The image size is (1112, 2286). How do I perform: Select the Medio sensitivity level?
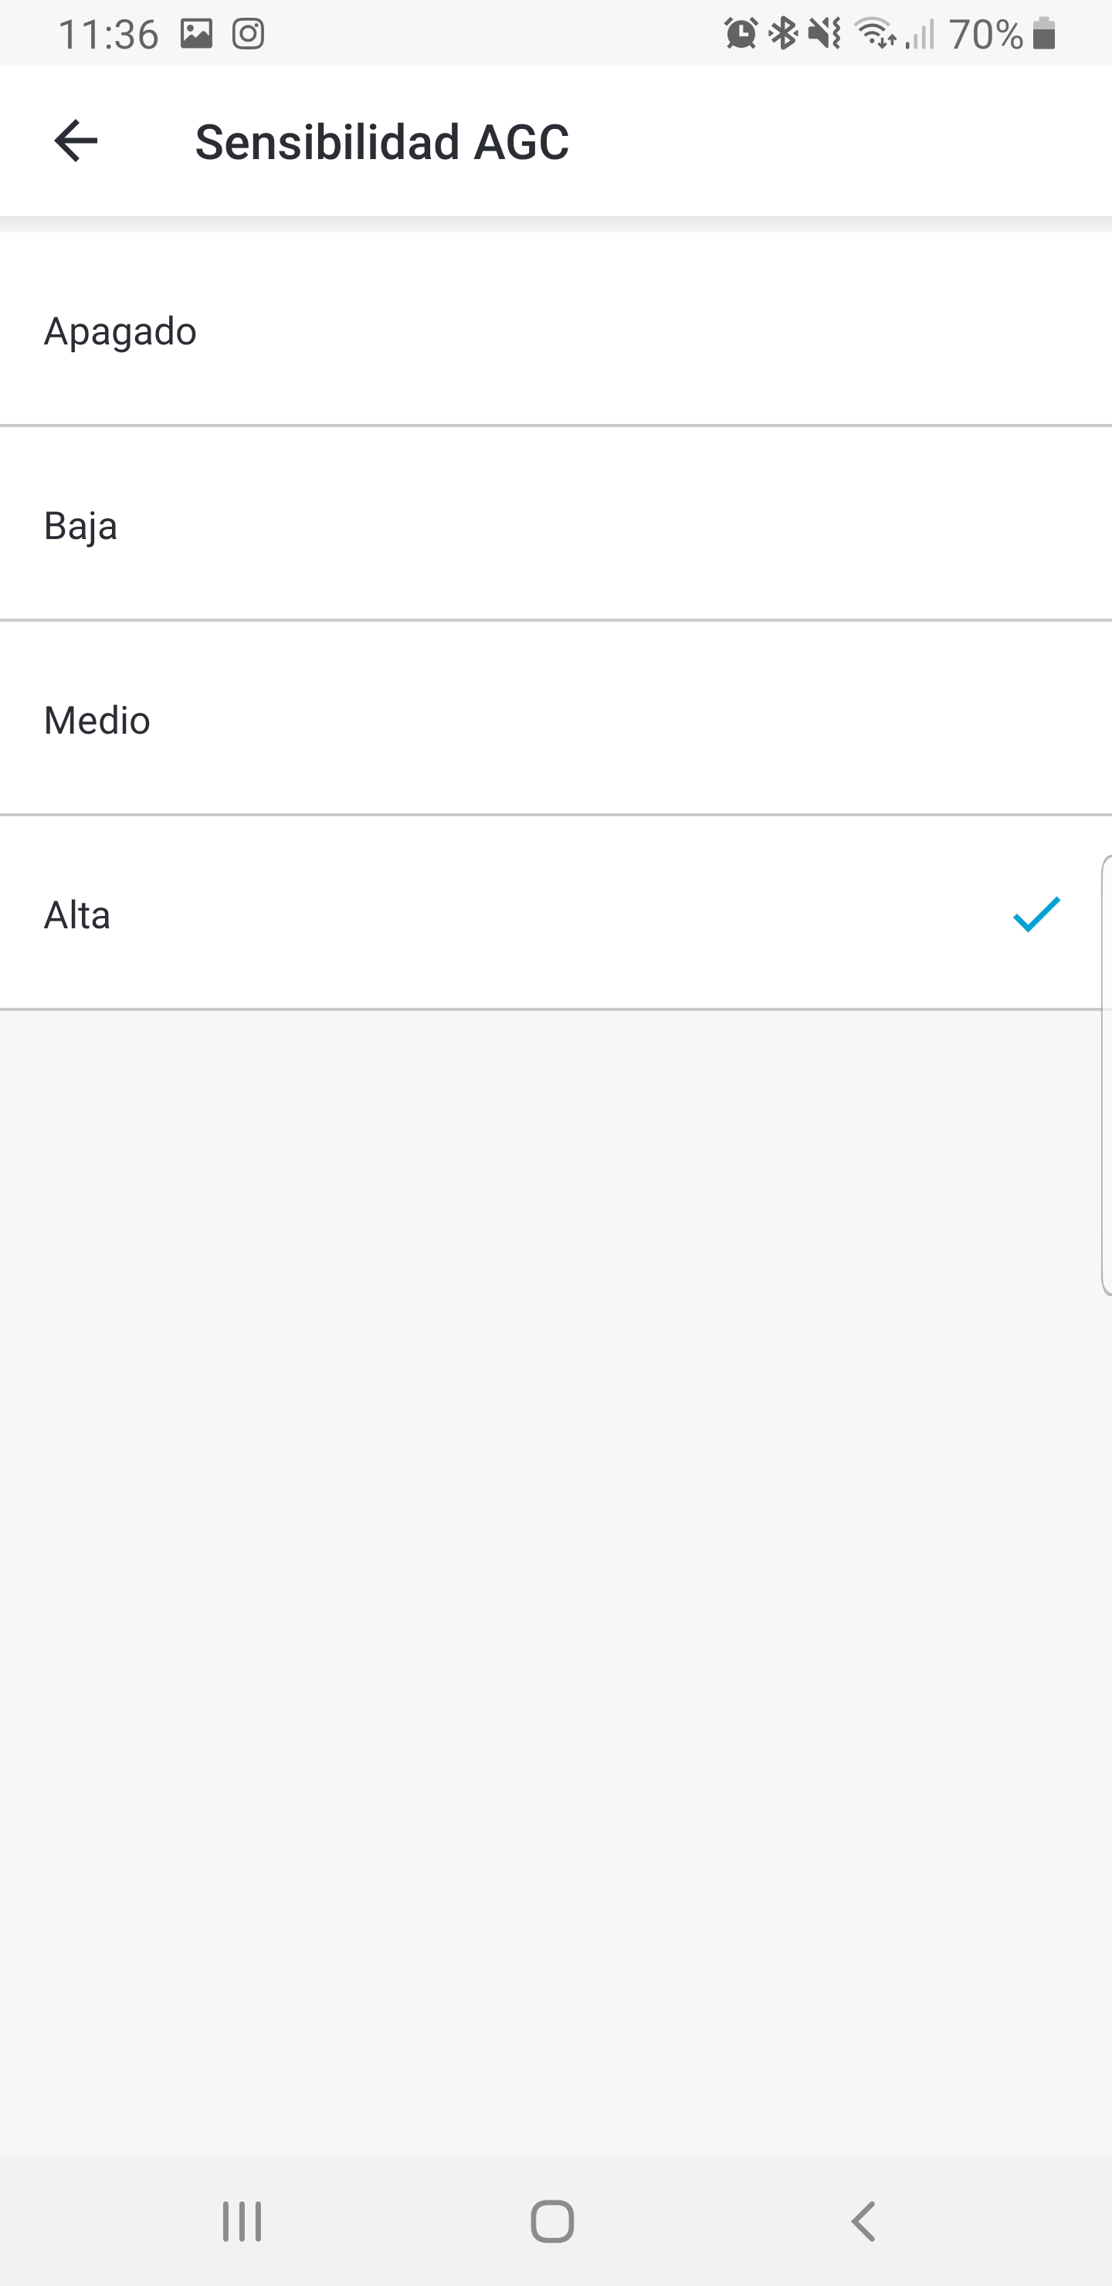pos(555,720)
